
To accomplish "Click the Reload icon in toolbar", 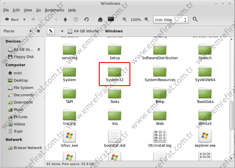I will 86,20.
